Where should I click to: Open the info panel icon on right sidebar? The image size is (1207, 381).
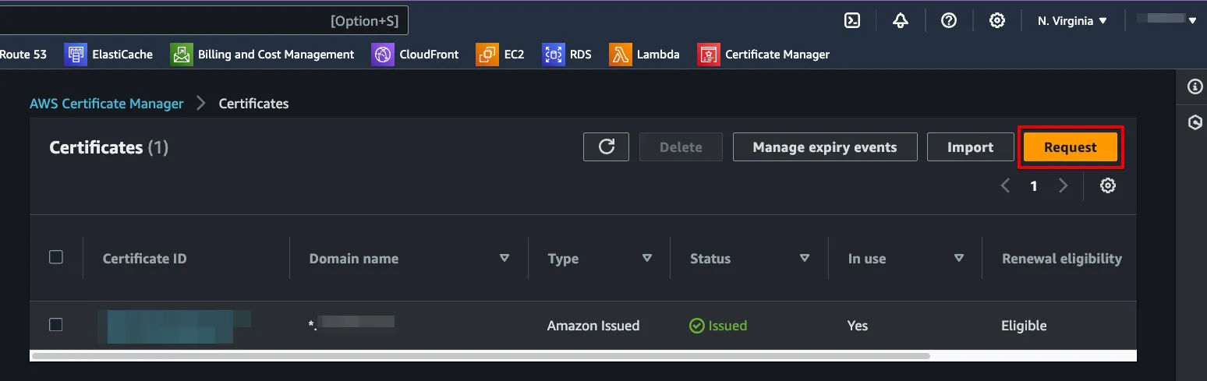coord(1195,86)
